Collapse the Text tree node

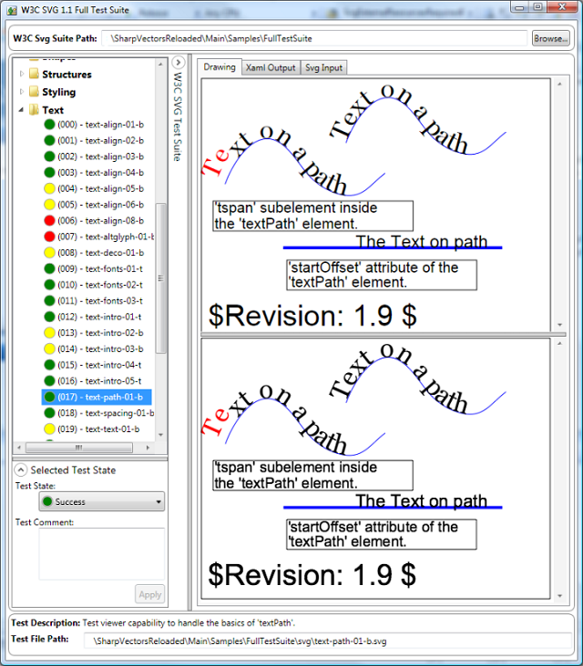pyautogui.click(x=21, y=110)
